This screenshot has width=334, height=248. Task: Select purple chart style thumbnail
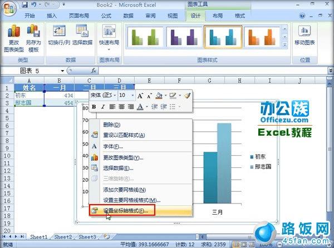pyautogui.click(x=184, y=37)
